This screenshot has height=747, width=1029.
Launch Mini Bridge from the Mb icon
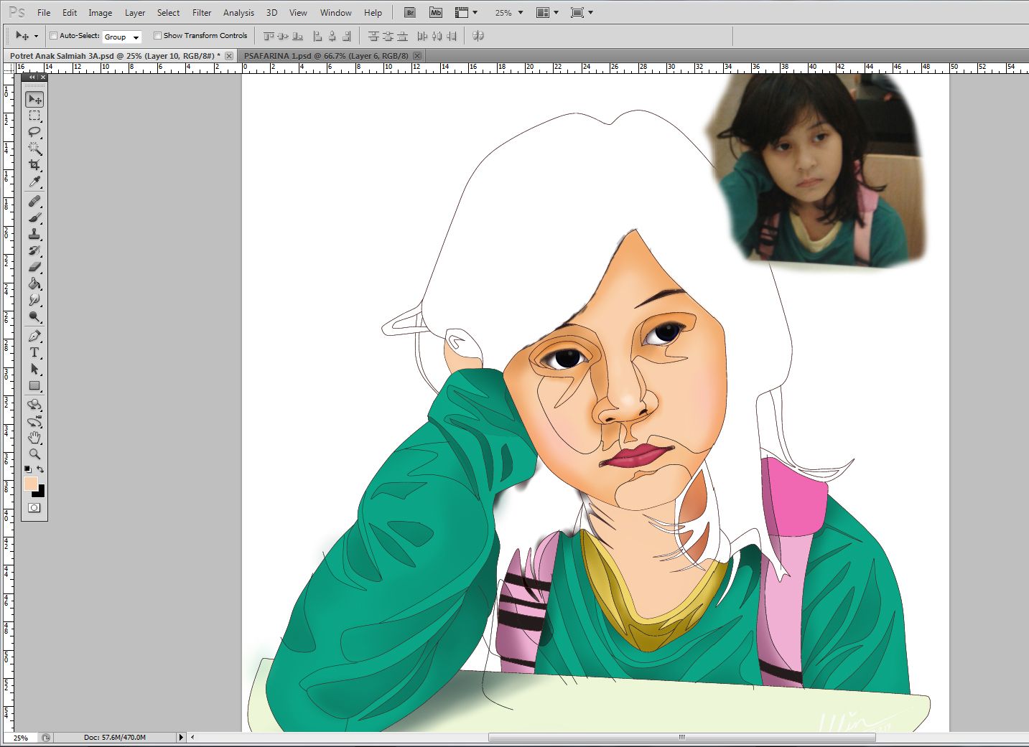436,12
